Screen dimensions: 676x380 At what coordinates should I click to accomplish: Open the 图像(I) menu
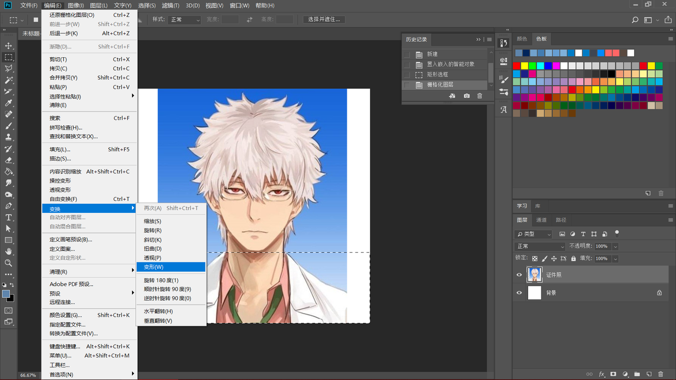76,5
